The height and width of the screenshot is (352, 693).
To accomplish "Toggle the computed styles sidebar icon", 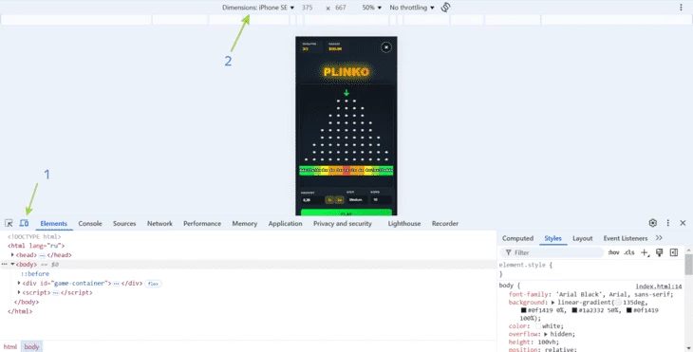I will [x=674, y=252].
